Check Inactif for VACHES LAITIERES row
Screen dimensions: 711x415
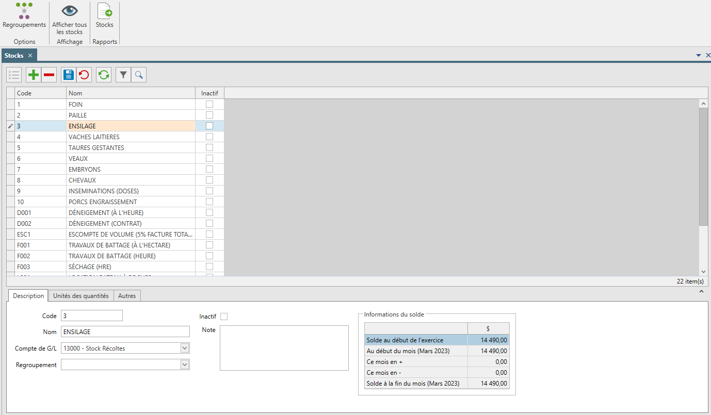click(209, 137)
